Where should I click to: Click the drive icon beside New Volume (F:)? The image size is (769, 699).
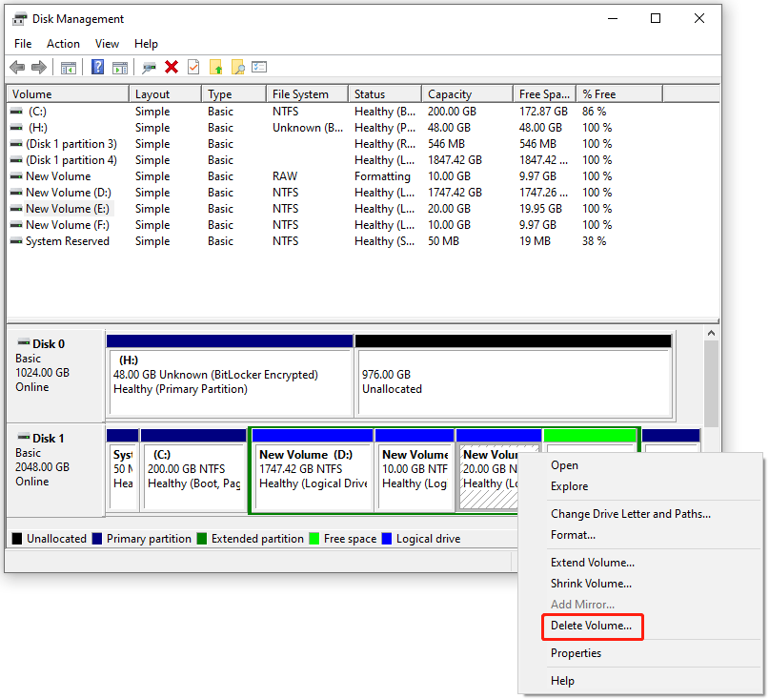(16, 225)
